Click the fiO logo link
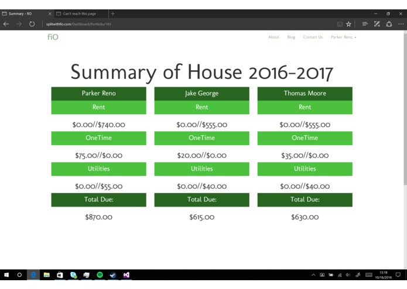Image resolution: width=407 pixels, height=289 pixels. pos(53,37)
